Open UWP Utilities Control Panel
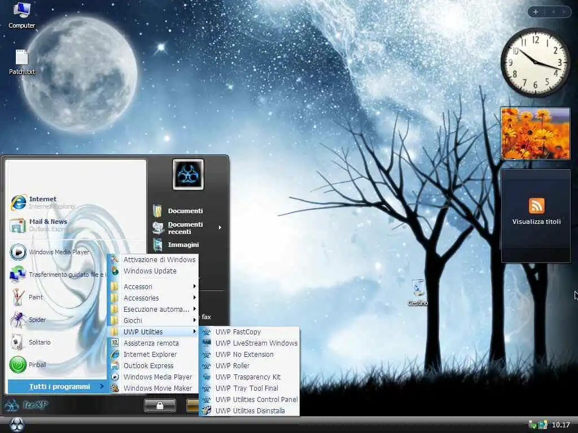The height and width of the screenshot is (433, 578). [249, 400]
